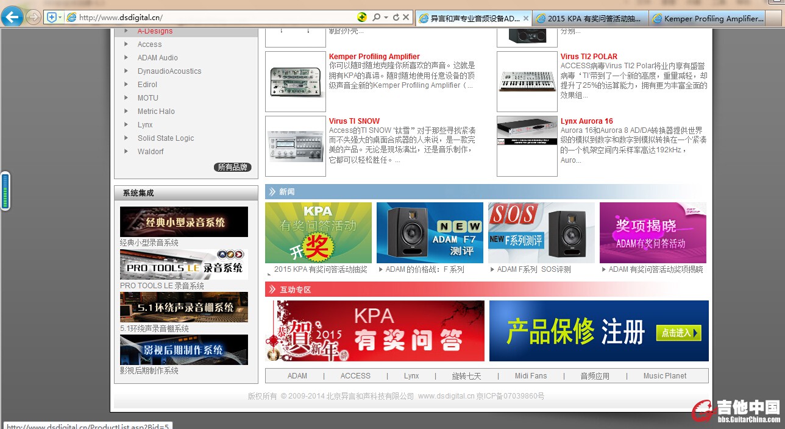Open the Edirol brand link
The height and width of the screenshot is (429, 785).
(147, 85)
